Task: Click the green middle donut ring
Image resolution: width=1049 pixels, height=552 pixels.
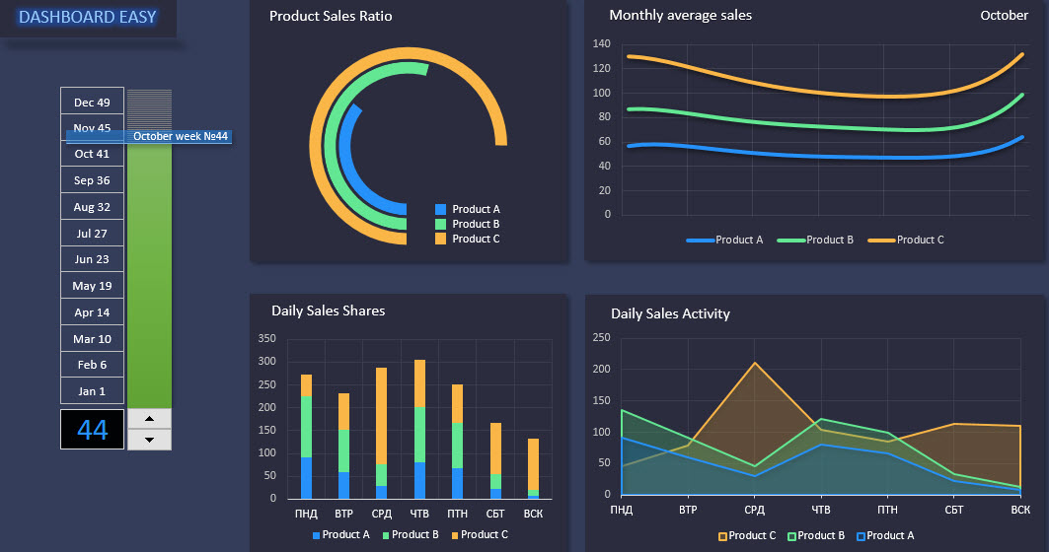Action: coord(331,146)
